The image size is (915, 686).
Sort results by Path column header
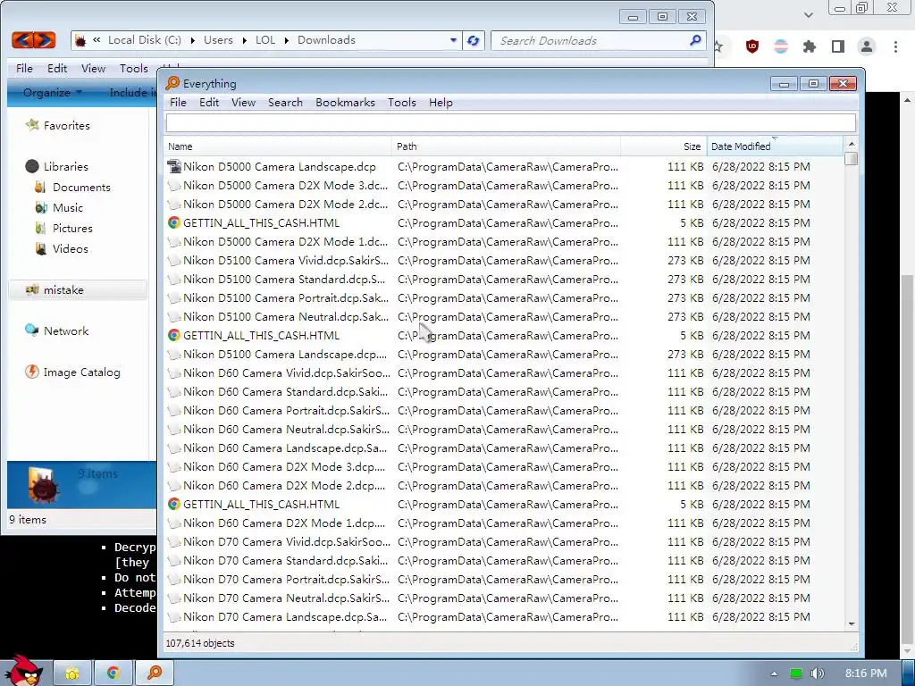tap(506, 146)
